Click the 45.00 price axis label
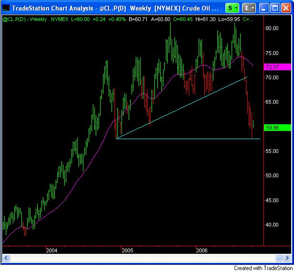This screenshot has height=271, width=294. (272, 200)
